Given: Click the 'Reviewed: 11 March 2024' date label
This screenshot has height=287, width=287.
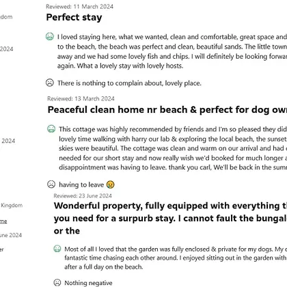Looking at the screenshot, I should point(79,7).
